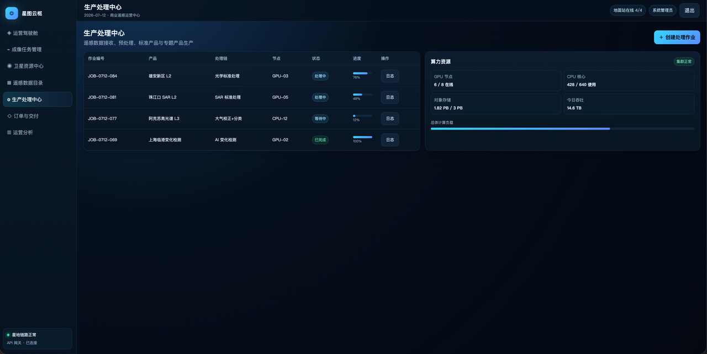The height and width of the screenshot is (354, 707).
Task: Click node GPU-05
Action: click(280, 97)
